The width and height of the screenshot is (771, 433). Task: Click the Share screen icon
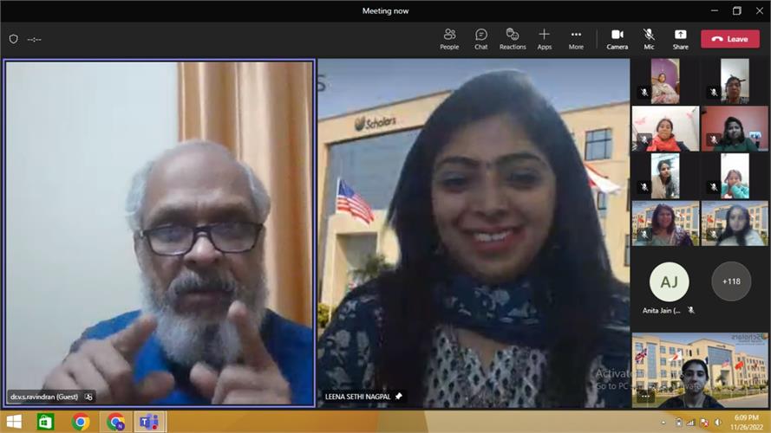tap(681, 38)
